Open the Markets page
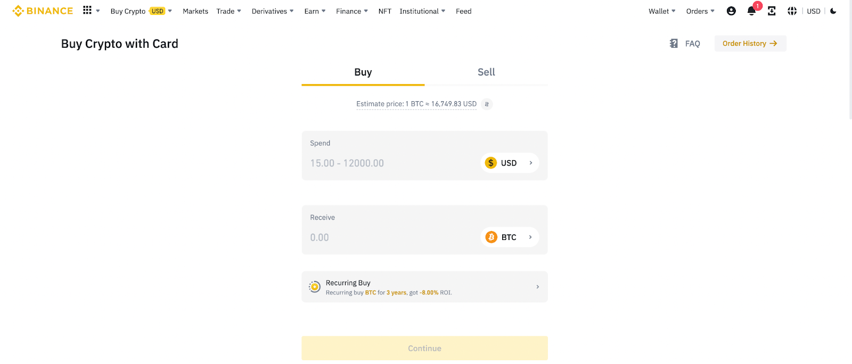This screenshot has width=852, height=364. click(x=195, y=11)
